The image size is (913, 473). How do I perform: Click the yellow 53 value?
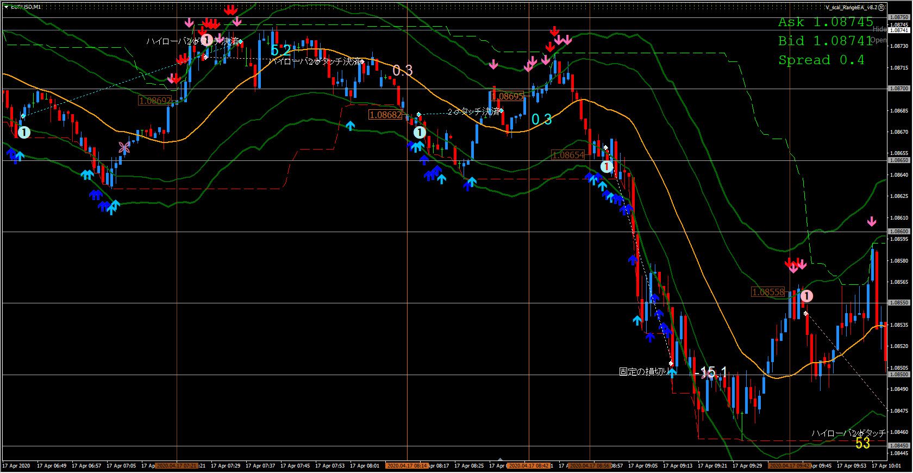pos(863,443)
